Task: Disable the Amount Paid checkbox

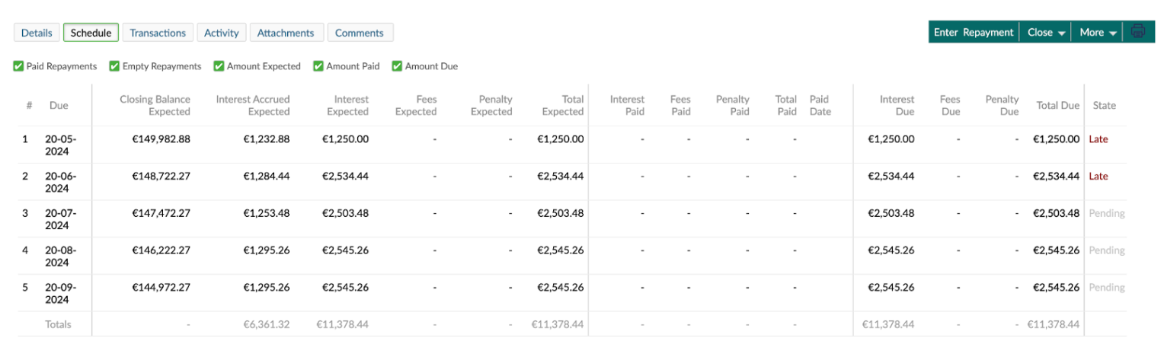Action: pyautogui.click(x=318, y=66)
